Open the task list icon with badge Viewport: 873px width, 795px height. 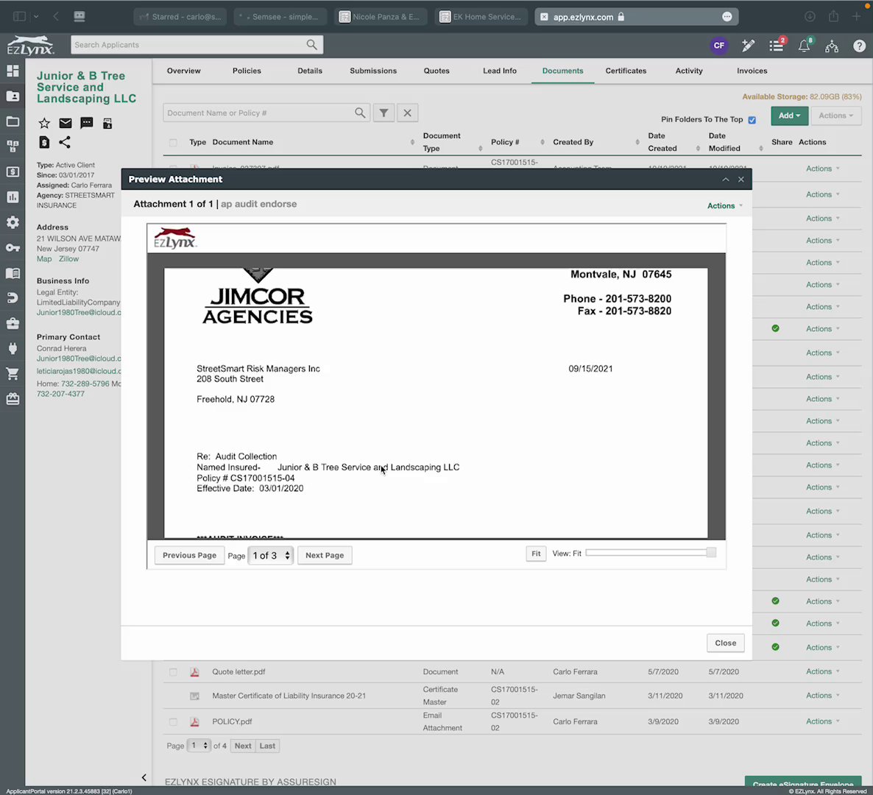click(777, 46)
